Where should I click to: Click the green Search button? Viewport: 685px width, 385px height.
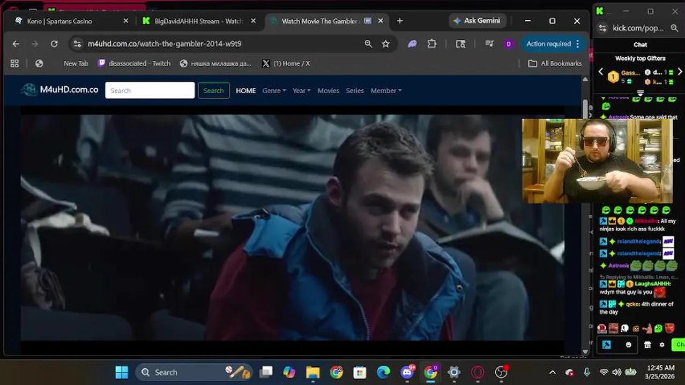point(213,90)
